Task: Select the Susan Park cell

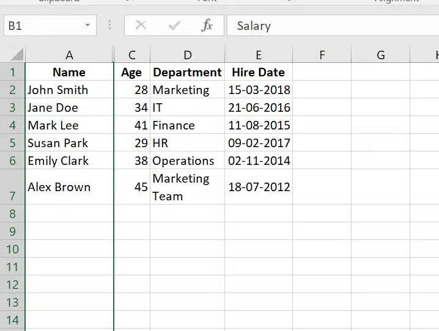Action: pyautogui.click(x=69, y=142)
